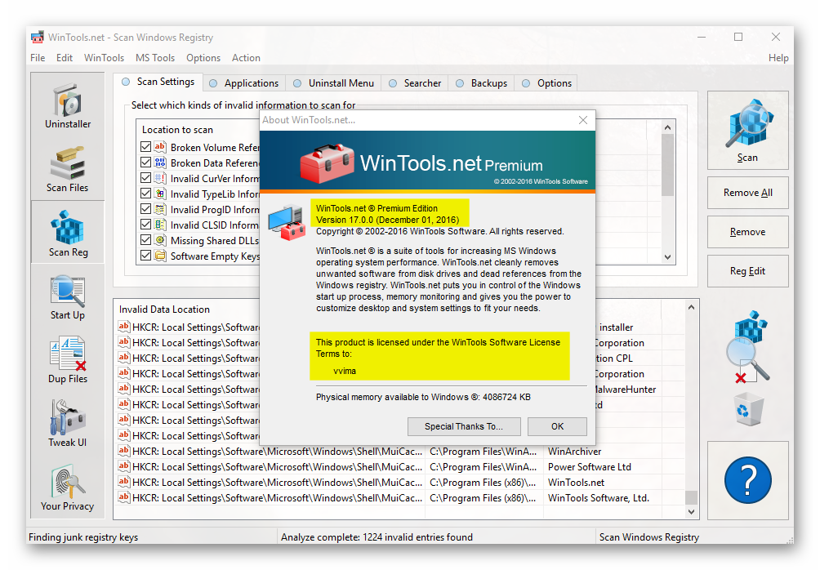Click the icon of the WinArchiver registry entry
Viewport: 820px width, 570px height.
click(123, 451)
